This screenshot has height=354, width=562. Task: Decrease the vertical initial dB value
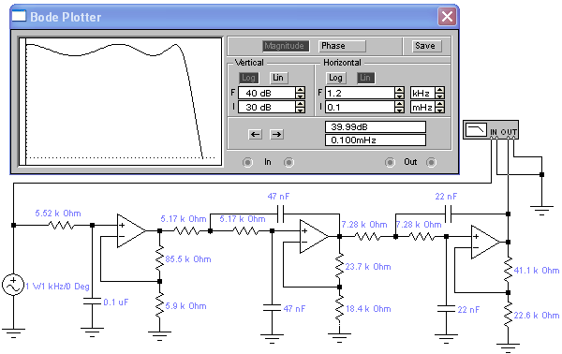click(x=301, y=110)
